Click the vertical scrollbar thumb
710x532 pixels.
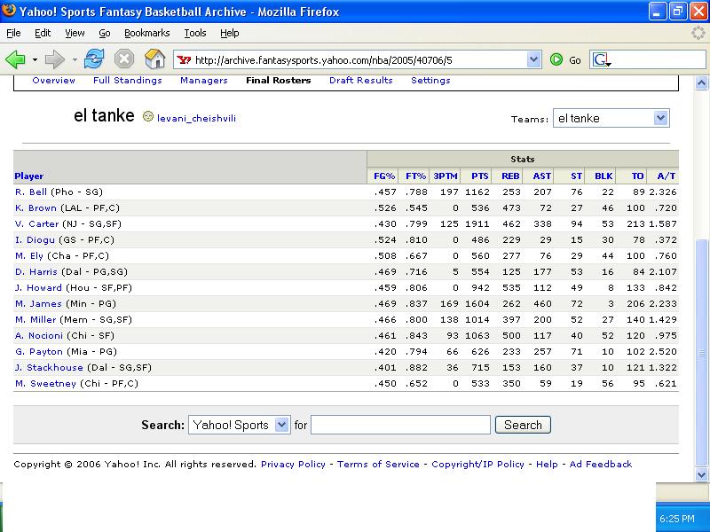[x=701, y=353]
